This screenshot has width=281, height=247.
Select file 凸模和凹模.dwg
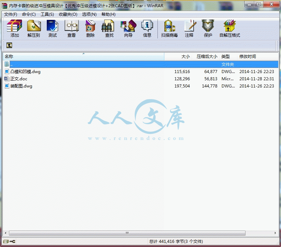click(25, 72)
